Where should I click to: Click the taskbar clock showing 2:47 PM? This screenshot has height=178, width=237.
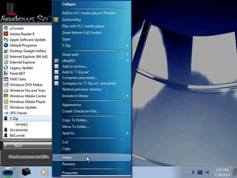tap(222, 172)
